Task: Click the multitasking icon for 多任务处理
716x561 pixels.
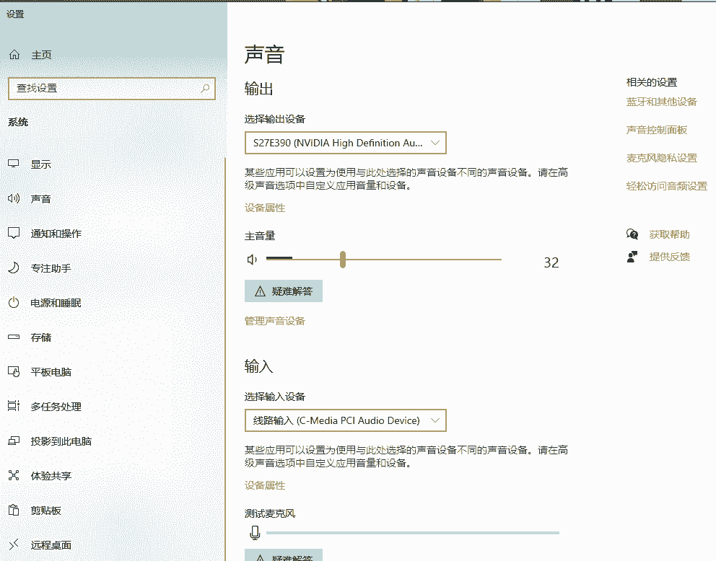Action: tap(14, 406)
